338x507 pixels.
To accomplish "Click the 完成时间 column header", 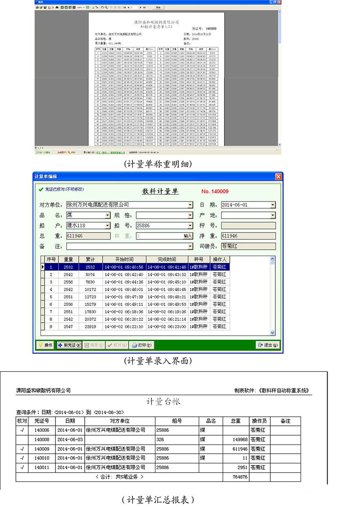I will (167, 259).
